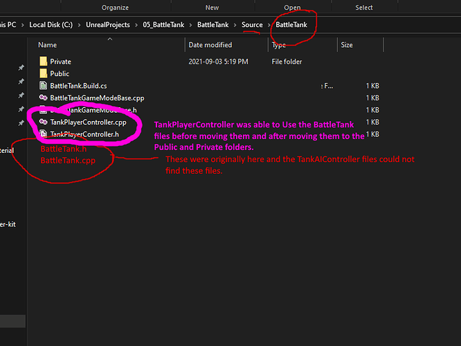Open the Organize ribbon group
The image size is (461, 346).
pyautogui.click(x=115, y=8)
